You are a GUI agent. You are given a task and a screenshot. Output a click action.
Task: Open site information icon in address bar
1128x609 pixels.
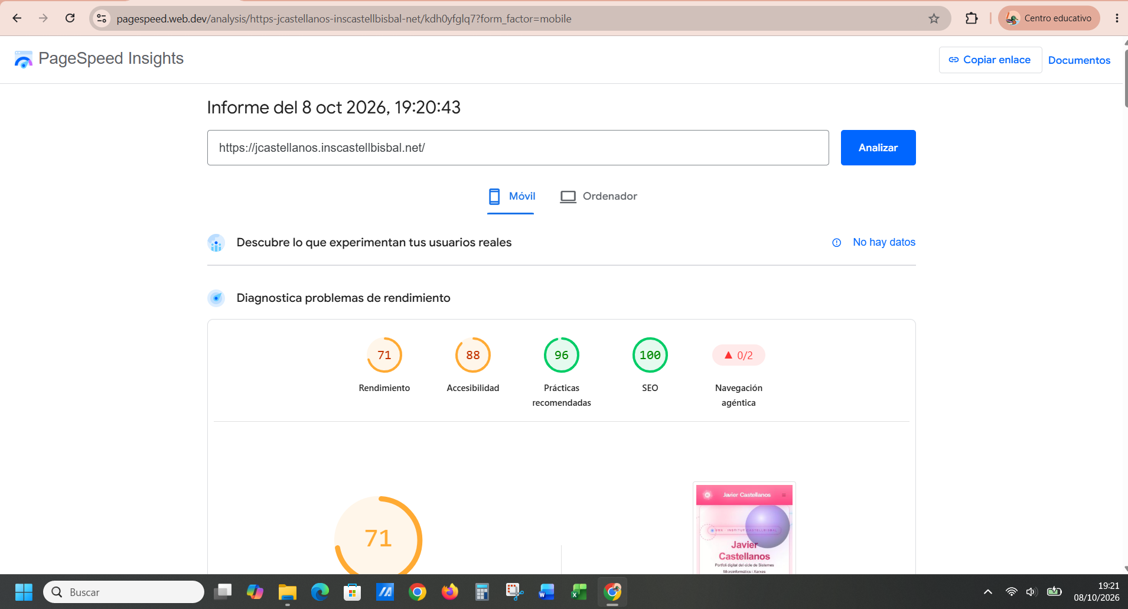[102, 18]
